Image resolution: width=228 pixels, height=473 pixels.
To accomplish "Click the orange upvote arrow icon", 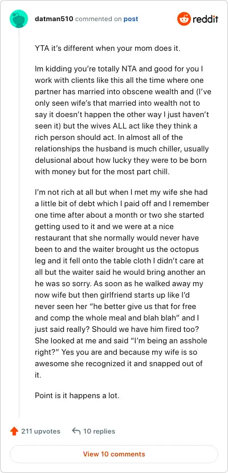I will click(x=14, y=431).
